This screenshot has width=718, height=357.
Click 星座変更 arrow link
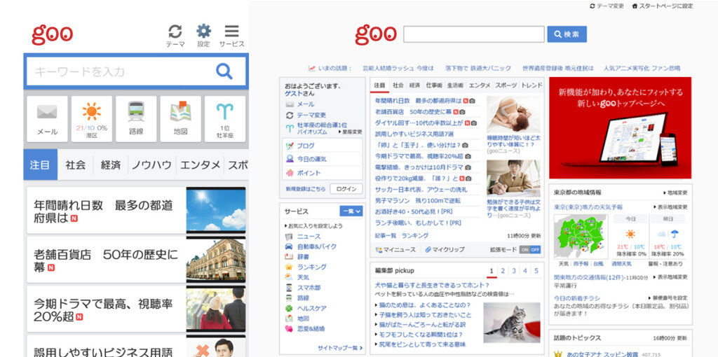click(x=351, y=132)
